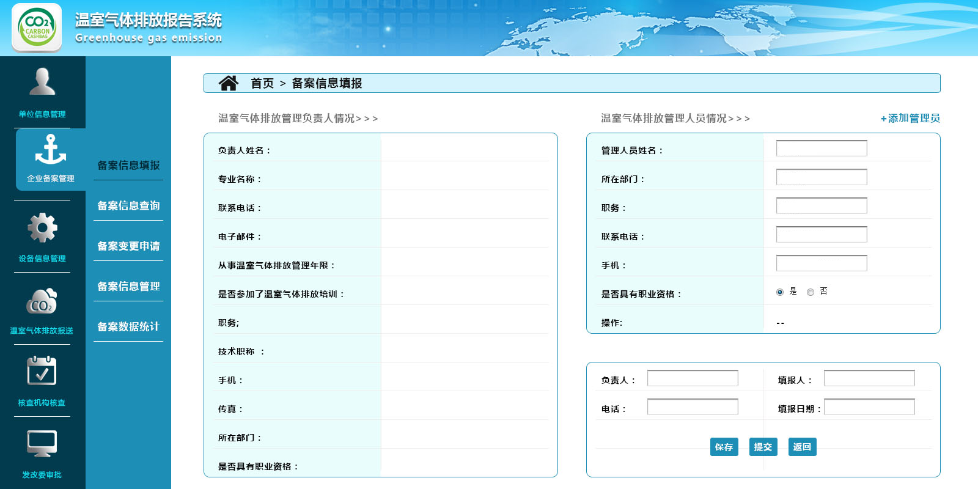Click the 温室气体排放报告系统 title
This screenshot has height=489, width=978.
point(149,20)
